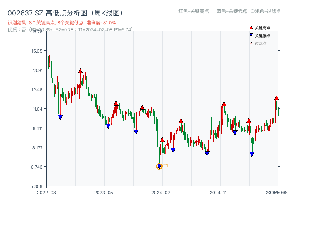Screen dimensions: 309x232
Task: Click red 关键高点 triangle in legend
Action: (x=251, y=28)
